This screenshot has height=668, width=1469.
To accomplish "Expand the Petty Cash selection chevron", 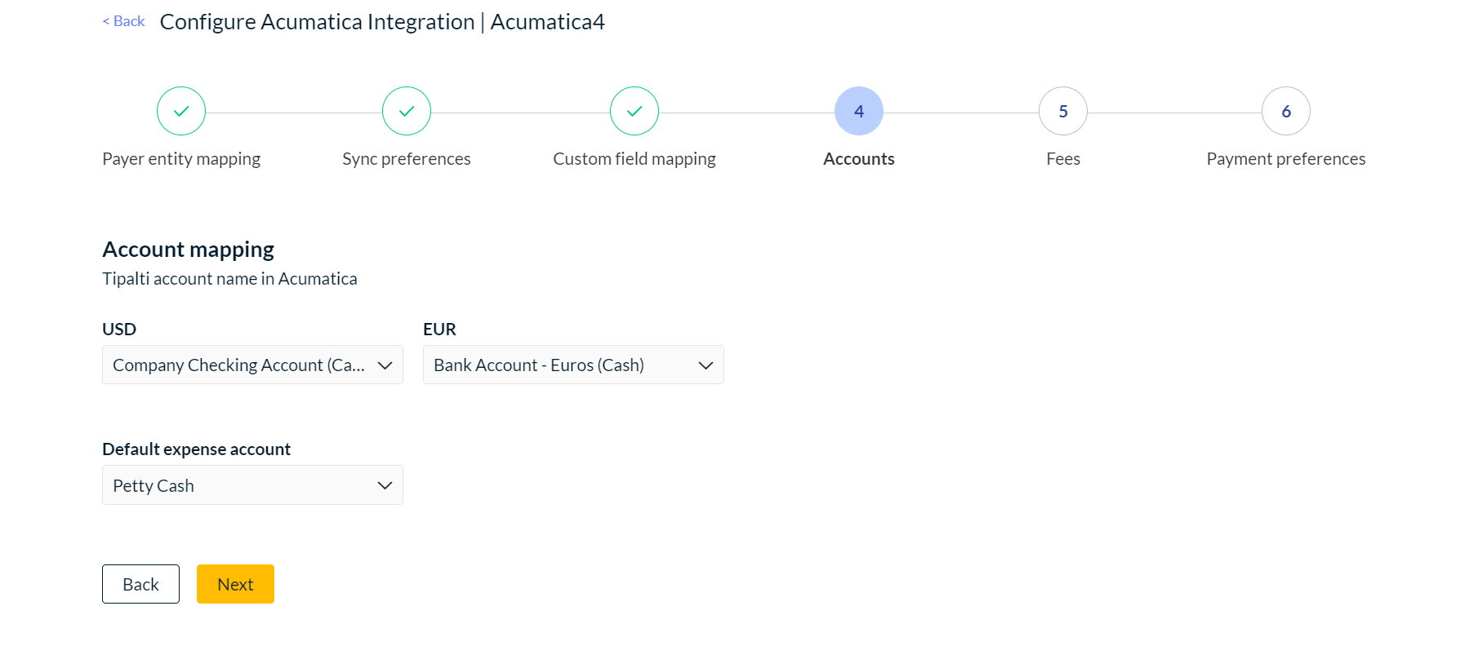I will point(385,484).
